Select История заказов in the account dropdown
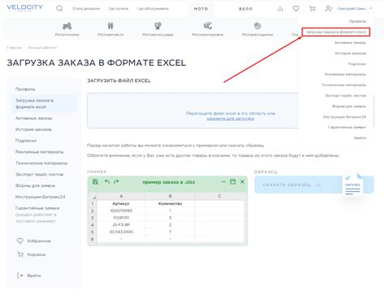 [350, 53]
